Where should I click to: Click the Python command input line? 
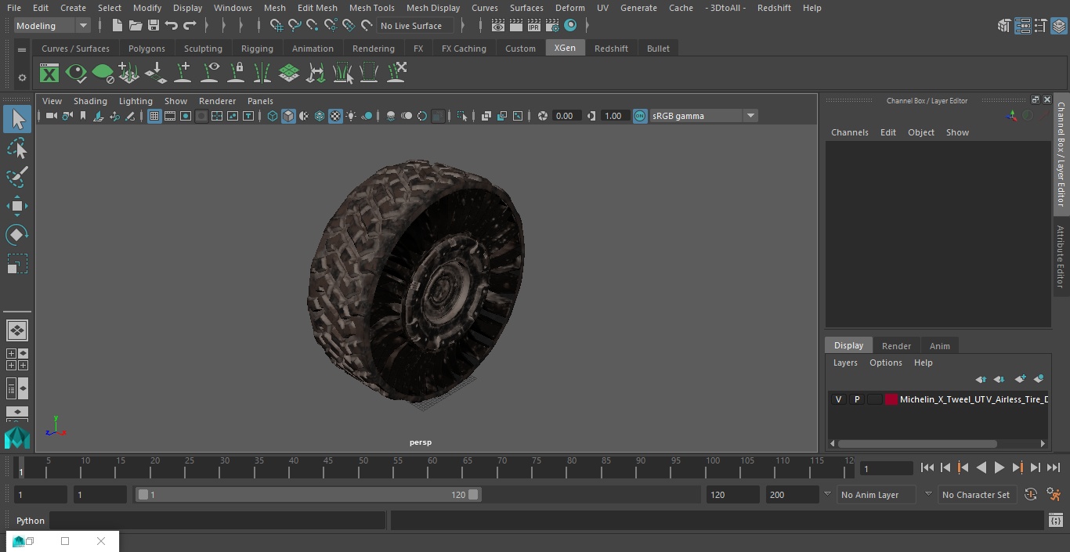(x=218, y=521)
